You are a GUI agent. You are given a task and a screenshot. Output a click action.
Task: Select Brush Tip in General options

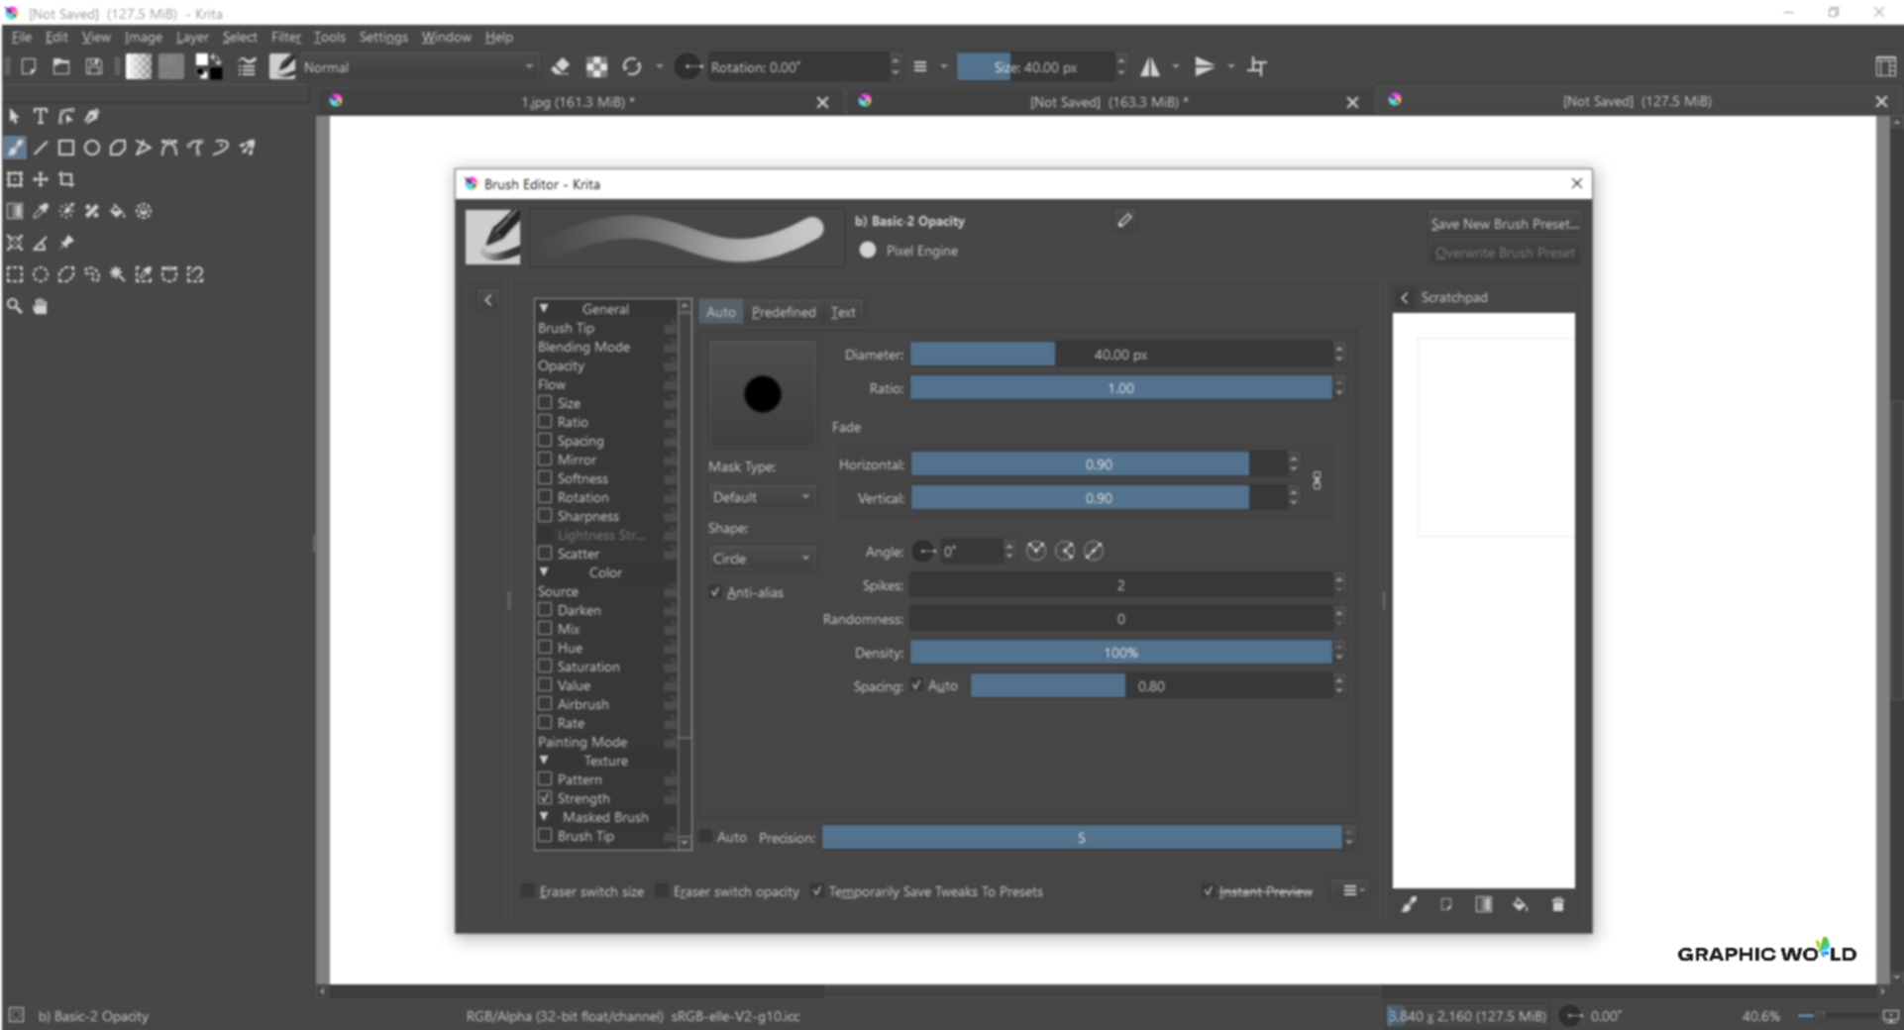(567, 328)
